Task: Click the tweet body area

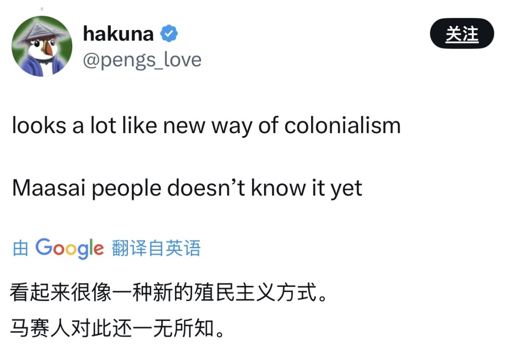Action: tap(207, 157)
